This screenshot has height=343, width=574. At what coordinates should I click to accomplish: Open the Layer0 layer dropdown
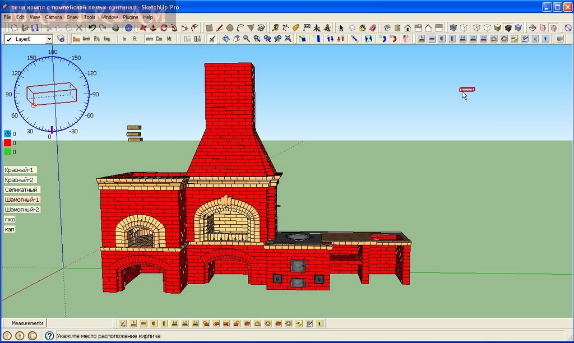49,39
